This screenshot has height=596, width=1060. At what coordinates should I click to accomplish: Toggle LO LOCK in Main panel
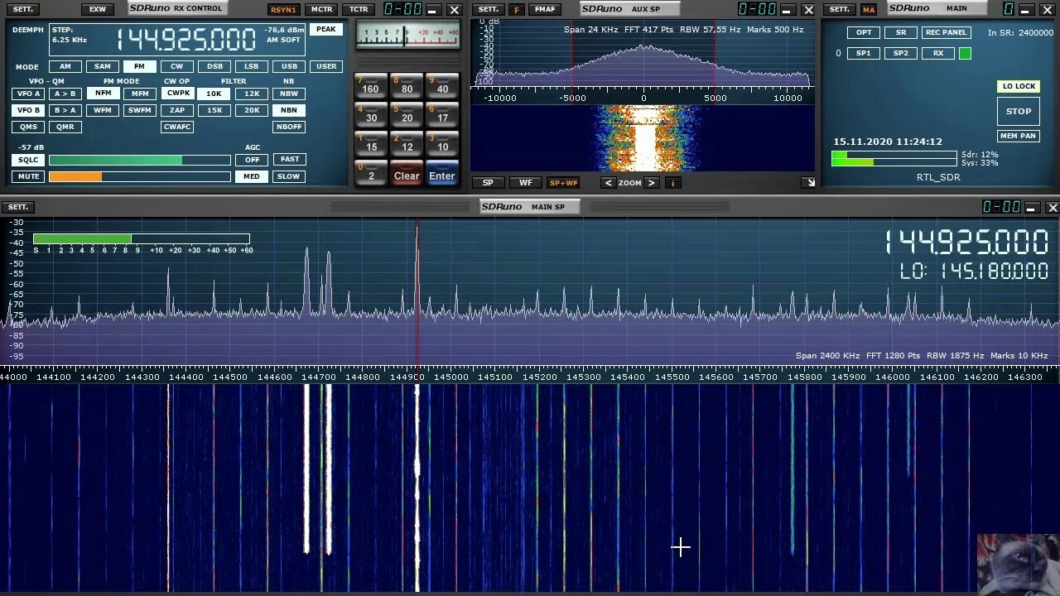[x=1019, y=86]
